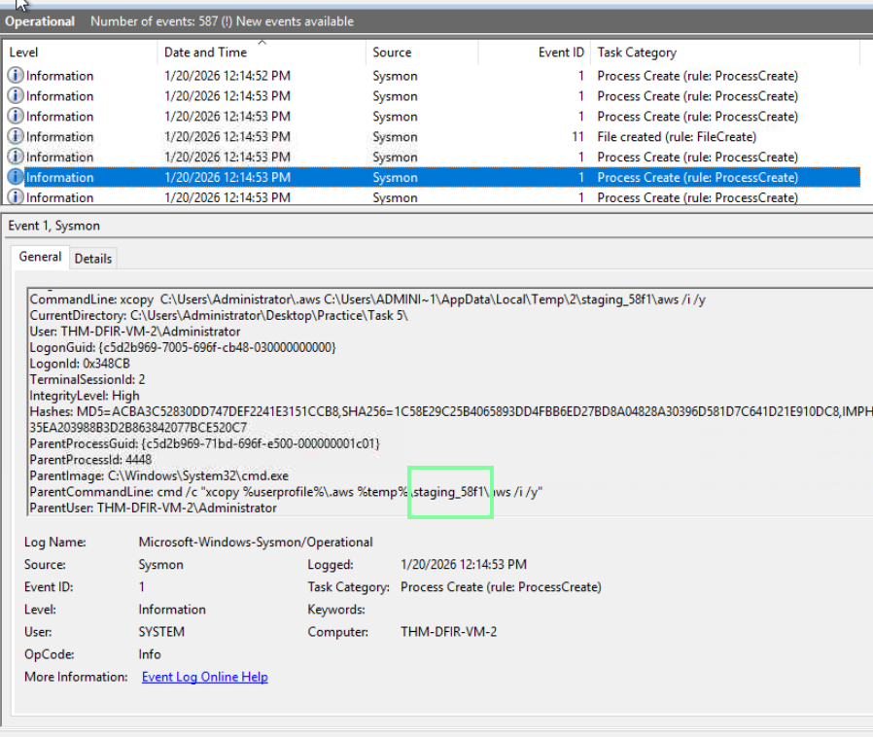
Task: Click info icon on highlighted event row
Action: coord(16,178)
